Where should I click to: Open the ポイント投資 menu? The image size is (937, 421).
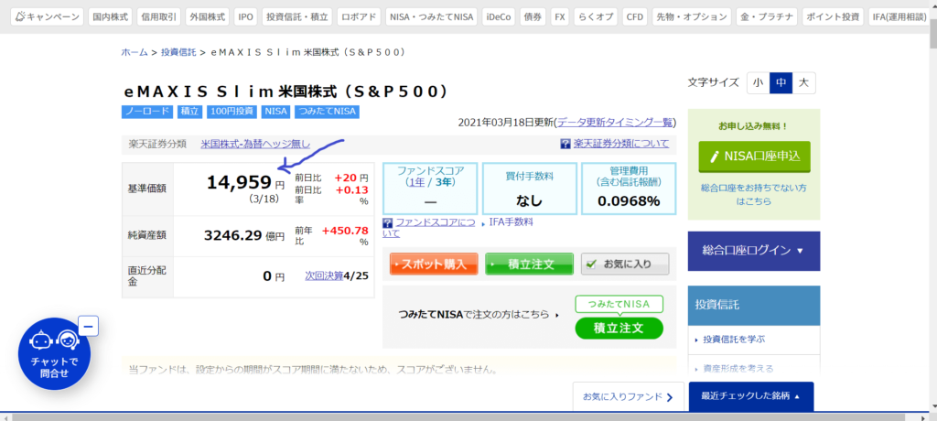coord(833,16)
